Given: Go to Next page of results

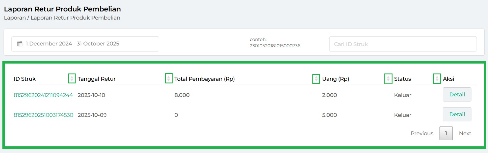Looking at the screenshot, I should [465, 133].
